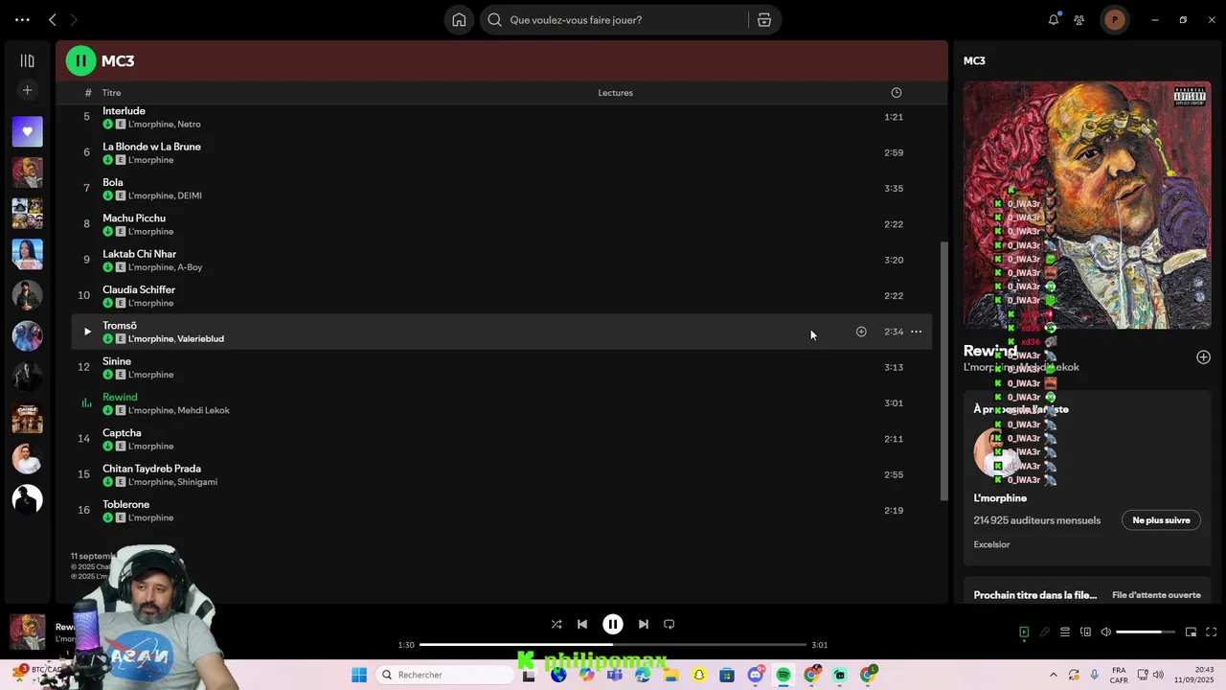Image resolution: width=1226 pixels, height=690 pixels.
Task: Open the notifications bell
Action: pyautogui.click(x=1054, y=19)
